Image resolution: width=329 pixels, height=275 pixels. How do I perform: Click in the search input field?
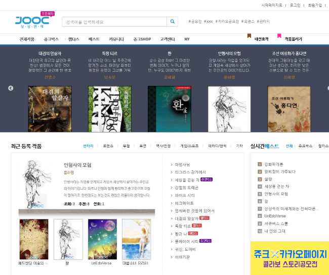tap(114, 22)
